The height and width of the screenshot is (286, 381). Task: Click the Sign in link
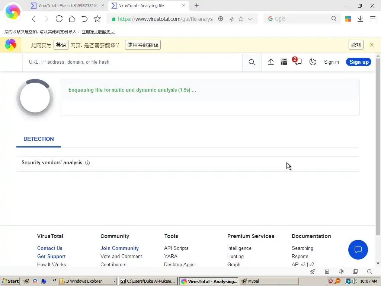pos(332,62)
